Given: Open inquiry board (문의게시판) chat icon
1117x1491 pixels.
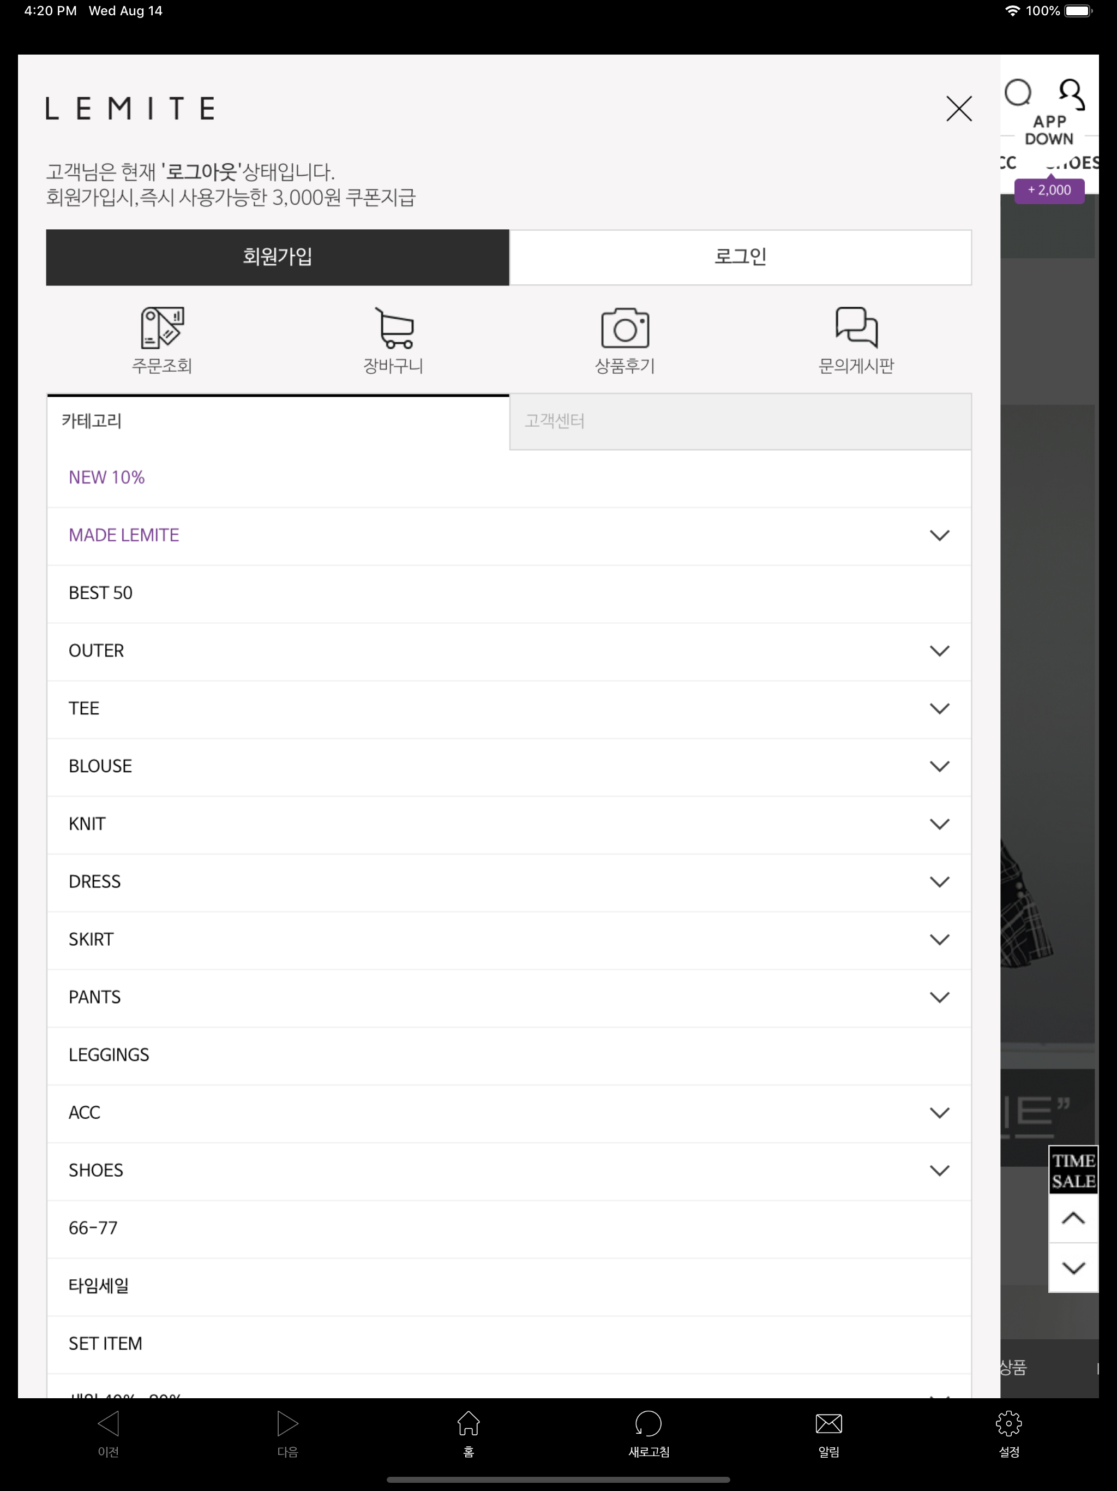Looking at the screenshot, I should tap(856, 327).
